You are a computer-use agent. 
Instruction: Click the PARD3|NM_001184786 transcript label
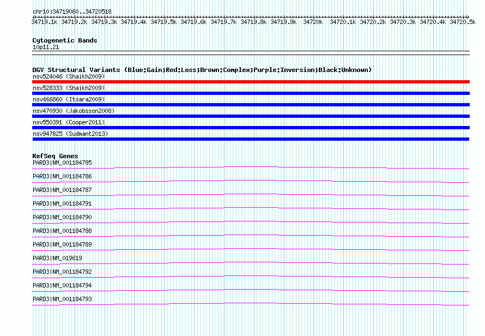point(62,176)
